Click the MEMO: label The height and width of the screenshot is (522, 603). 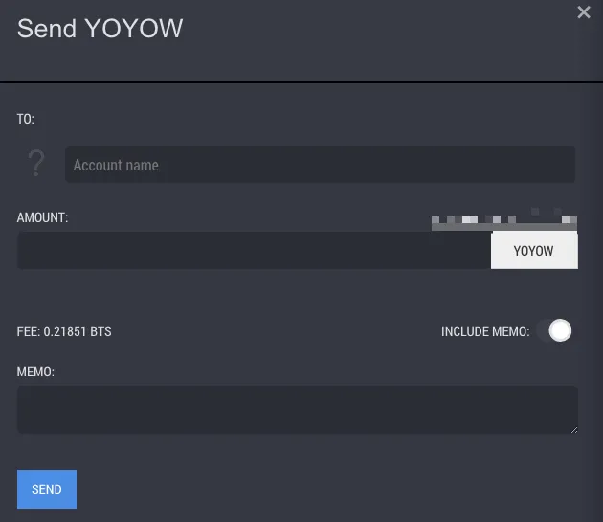(x=35, y=372)
